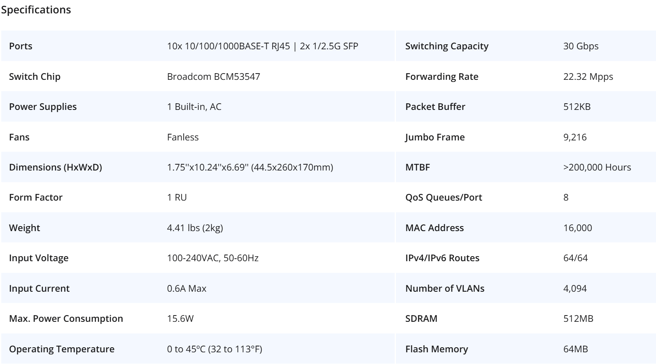
Task: Select the Power Supplies label
Action: [x=43, y=107]
